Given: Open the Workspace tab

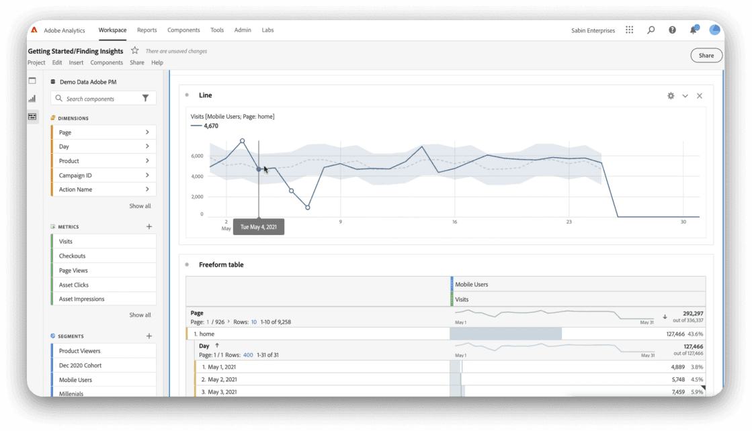Looking at the screenshot, I should (x=113, y=30).
